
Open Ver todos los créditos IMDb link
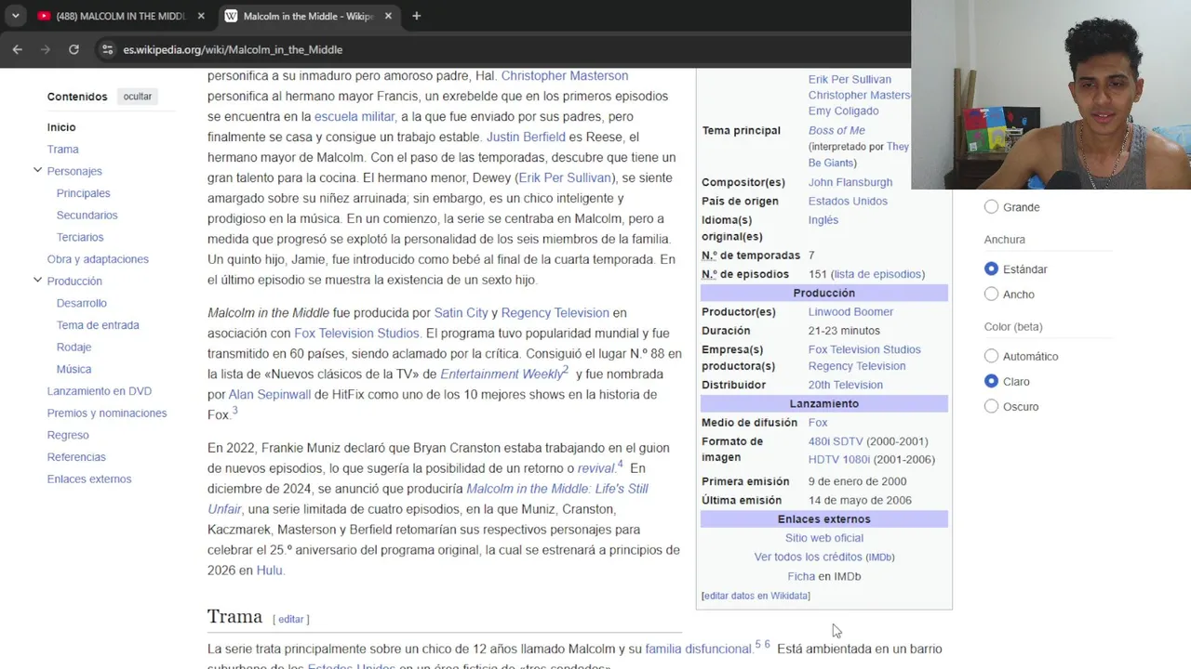coord(824,557)
